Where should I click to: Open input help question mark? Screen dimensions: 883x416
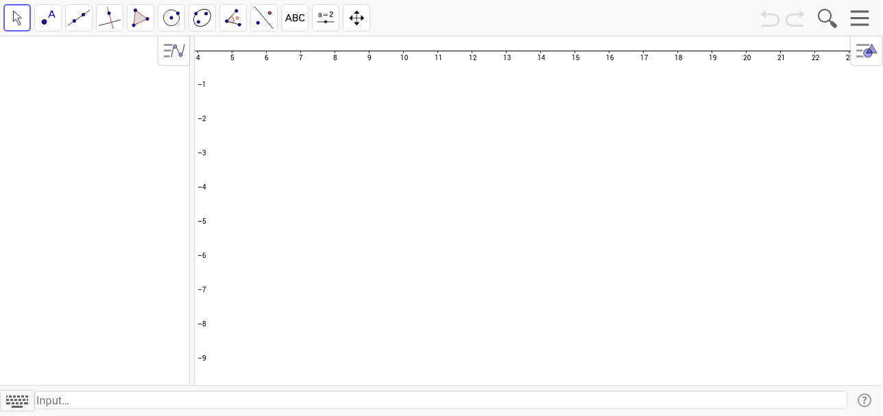tap(864, 400)
